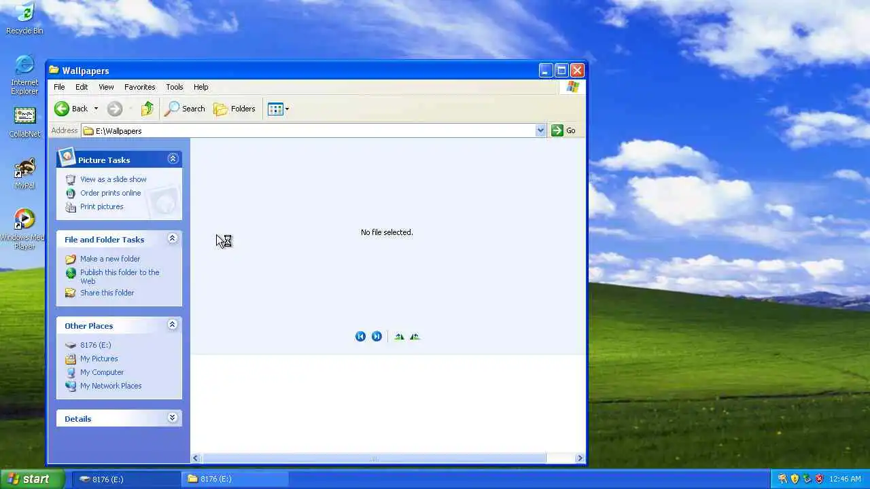Rotate picture clockwise
870x489 pixels.
coord(399,336)
